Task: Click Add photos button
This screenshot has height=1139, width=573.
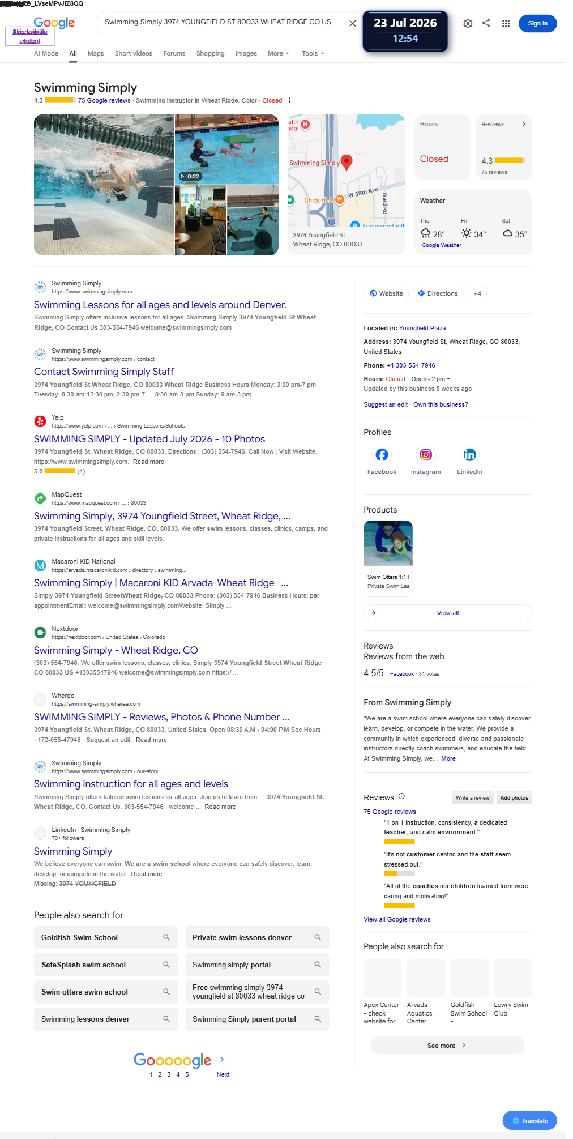Action: 514,797
